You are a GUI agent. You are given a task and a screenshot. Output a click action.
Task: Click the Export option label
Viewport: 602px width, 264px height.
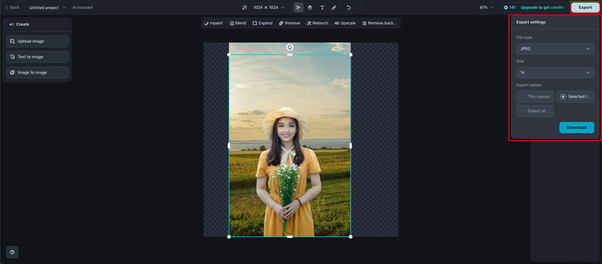pos(529,85)
